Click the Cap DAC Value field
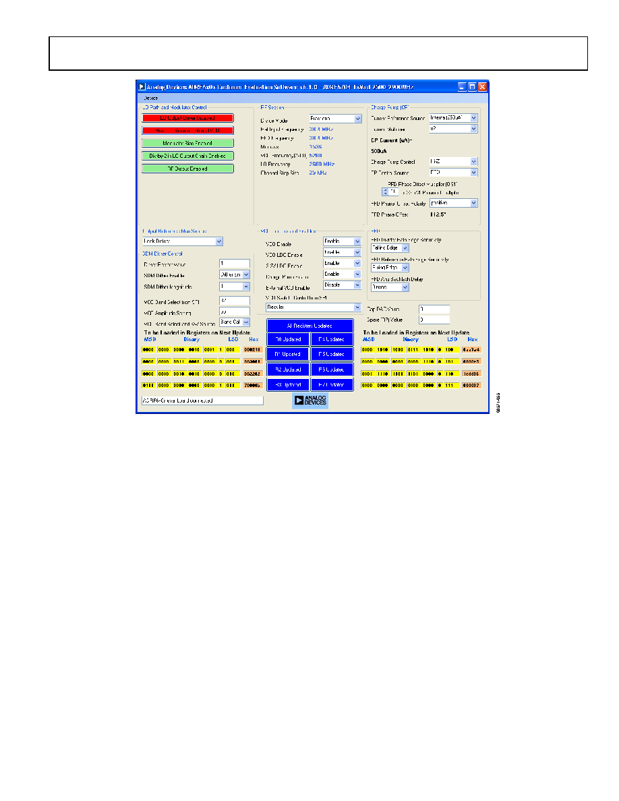This screenshot has height=801, width=619. pos(434,309)
